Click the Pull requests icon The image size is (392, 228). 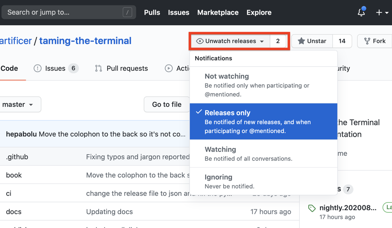(98, 68)
